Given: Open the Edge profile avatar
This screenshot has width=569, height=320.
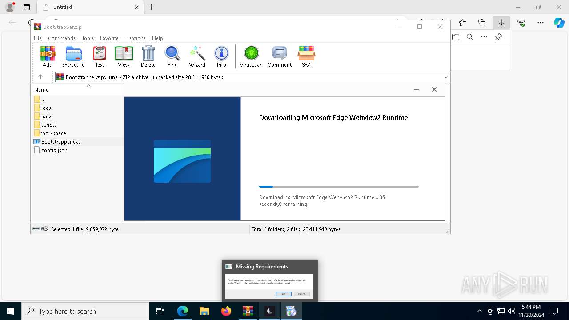Looking at the screenshot, I should pyautogui.click(x=10, y=7).
